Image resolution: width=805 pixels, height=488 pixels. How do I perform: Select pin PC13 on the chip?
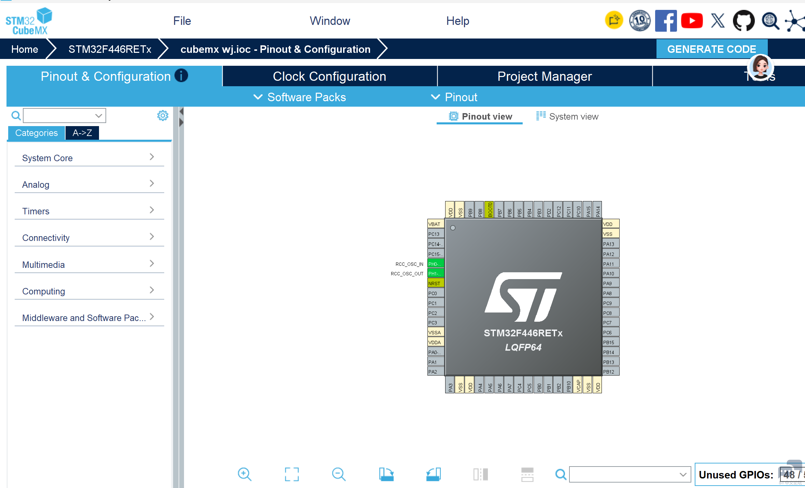[x=436, y=234]
